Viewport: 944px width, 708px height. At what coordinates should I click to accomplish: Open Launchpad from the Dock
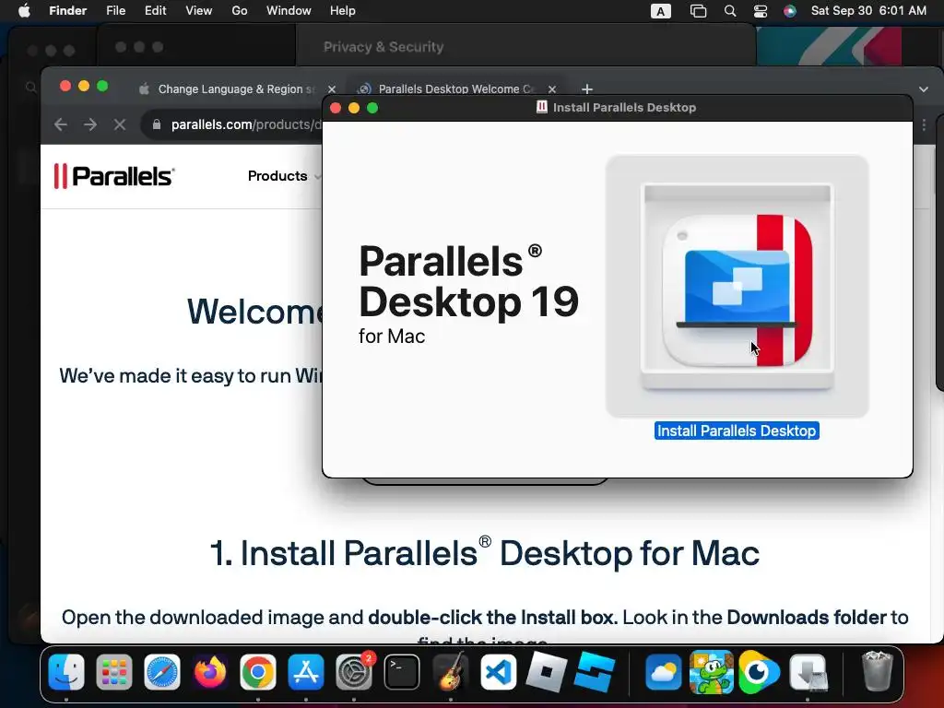pos(113,671)
